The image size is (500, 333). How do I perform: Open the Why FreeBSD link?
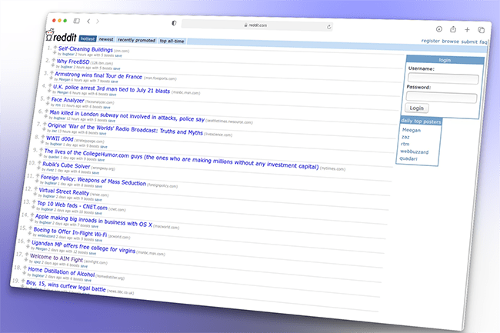(73, 62)
